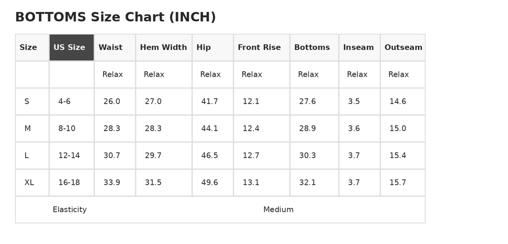Click the Hem Width header cell
Screen dimensions: 508x244
coord(164,48)
